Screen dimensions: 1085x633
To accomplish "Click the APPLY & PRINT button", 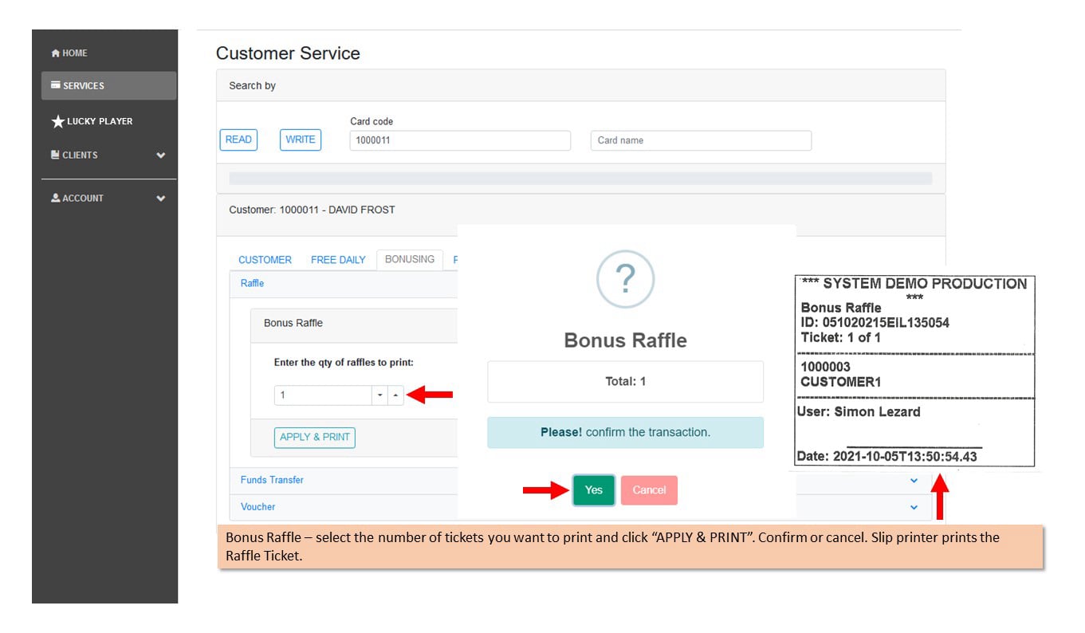I will click(x=315, y=438).
